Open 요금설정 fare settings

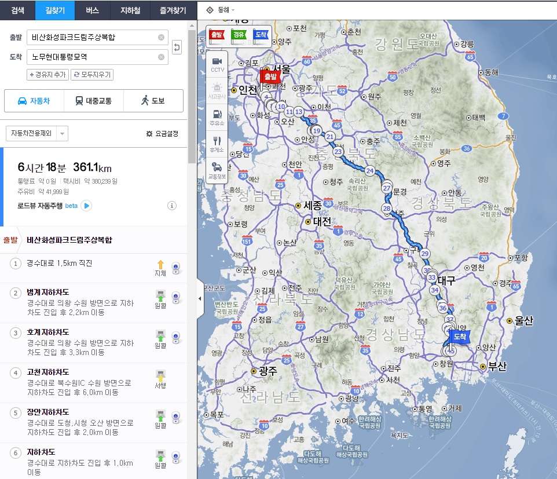pyautogui.click(x=162, y=134)
